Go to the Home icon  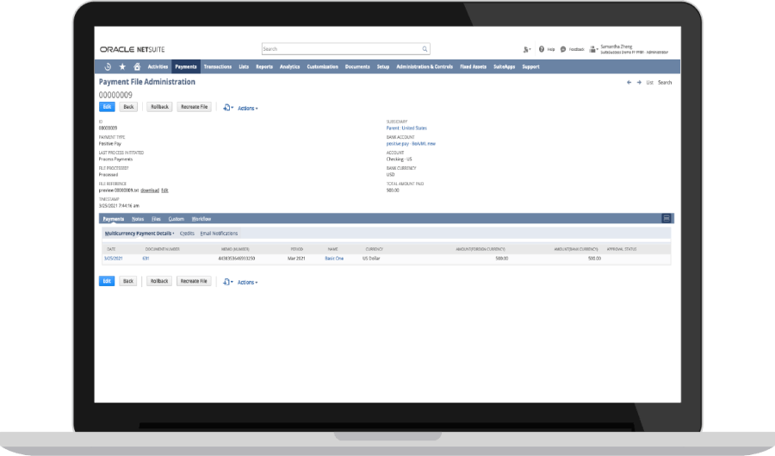tap(137, 66)
